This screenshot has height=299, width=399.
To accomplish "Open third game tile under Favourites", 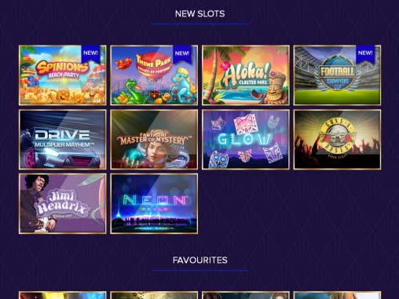I will pyautogui.click(x=246, y=295).
